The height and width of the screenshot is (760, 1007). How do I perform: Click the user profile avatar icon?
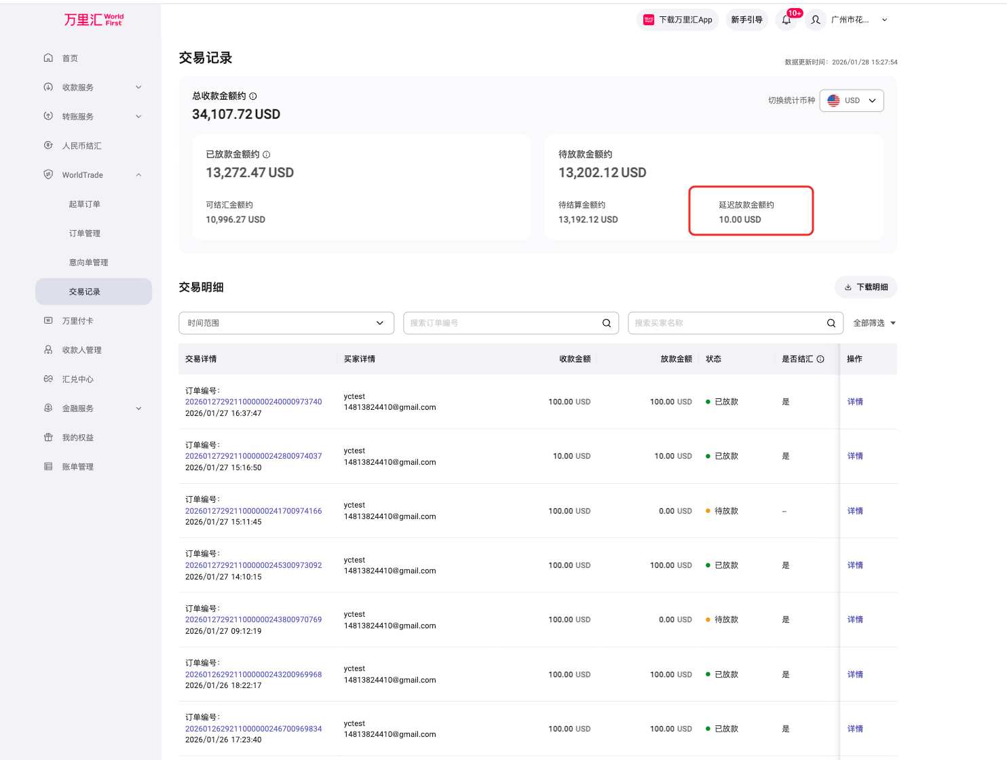coord(816,20)
